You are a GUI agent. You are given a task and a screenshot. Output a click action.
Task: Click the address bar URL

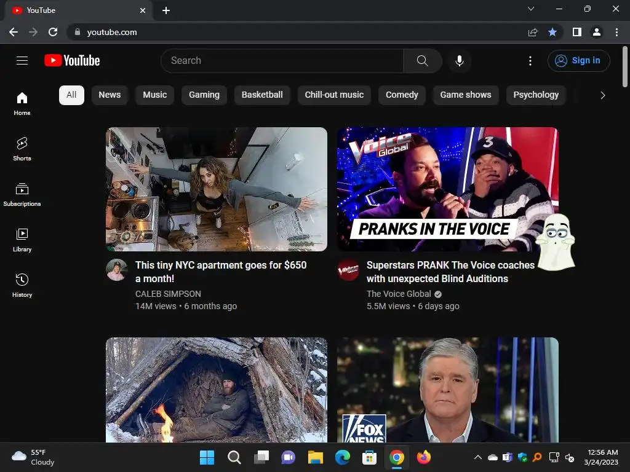tap(112, 32)
